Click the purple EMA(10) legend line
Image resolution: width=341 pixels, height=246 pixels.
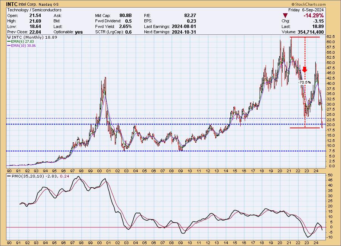tap(9, 46)
